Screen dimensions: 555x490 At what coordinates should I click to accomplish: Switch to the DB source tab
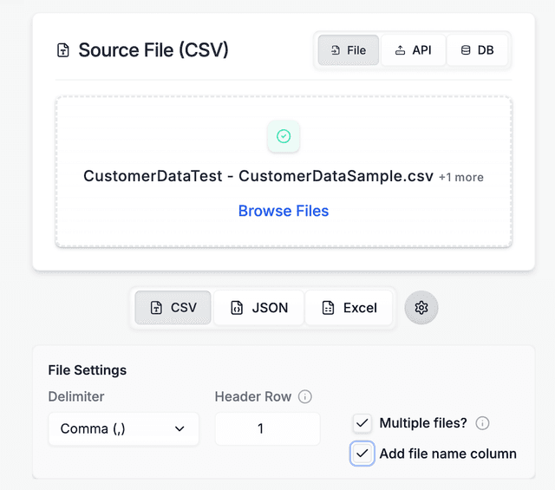[477, 50]
